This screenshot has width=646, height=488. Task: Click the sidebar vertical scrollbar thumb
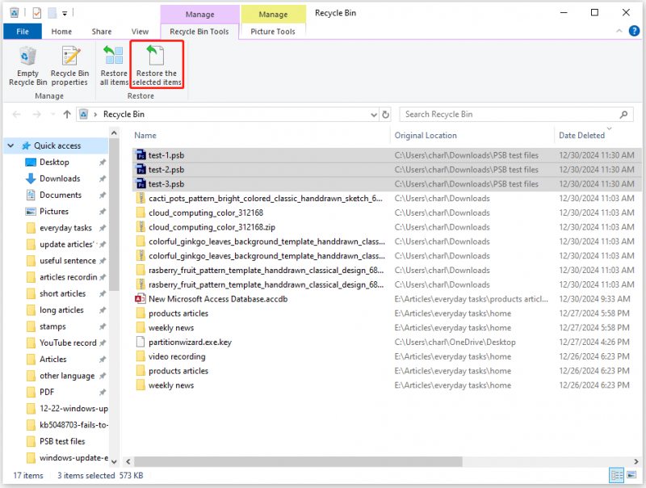click(x=115, y=213)
